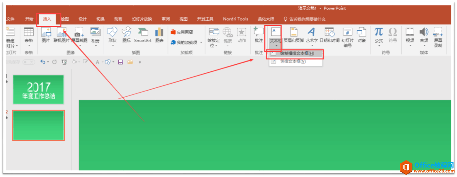Open the Nordri Tools tab
The height and width of the screenshot is (177, 457).
(235, 19)
